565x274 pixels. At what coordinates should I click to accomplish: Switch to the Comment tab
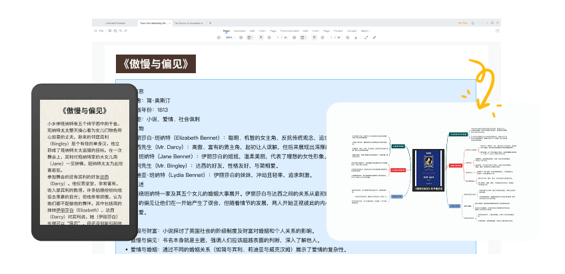239,31
